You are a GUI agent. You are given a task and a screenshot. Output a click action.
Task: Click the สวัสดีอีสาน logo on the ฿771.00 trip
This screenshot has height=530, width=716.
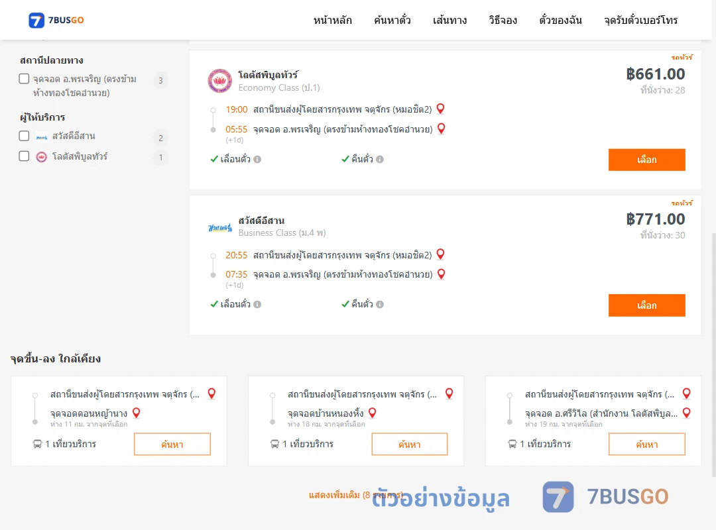pyautogui.click(x=220, y=227)
